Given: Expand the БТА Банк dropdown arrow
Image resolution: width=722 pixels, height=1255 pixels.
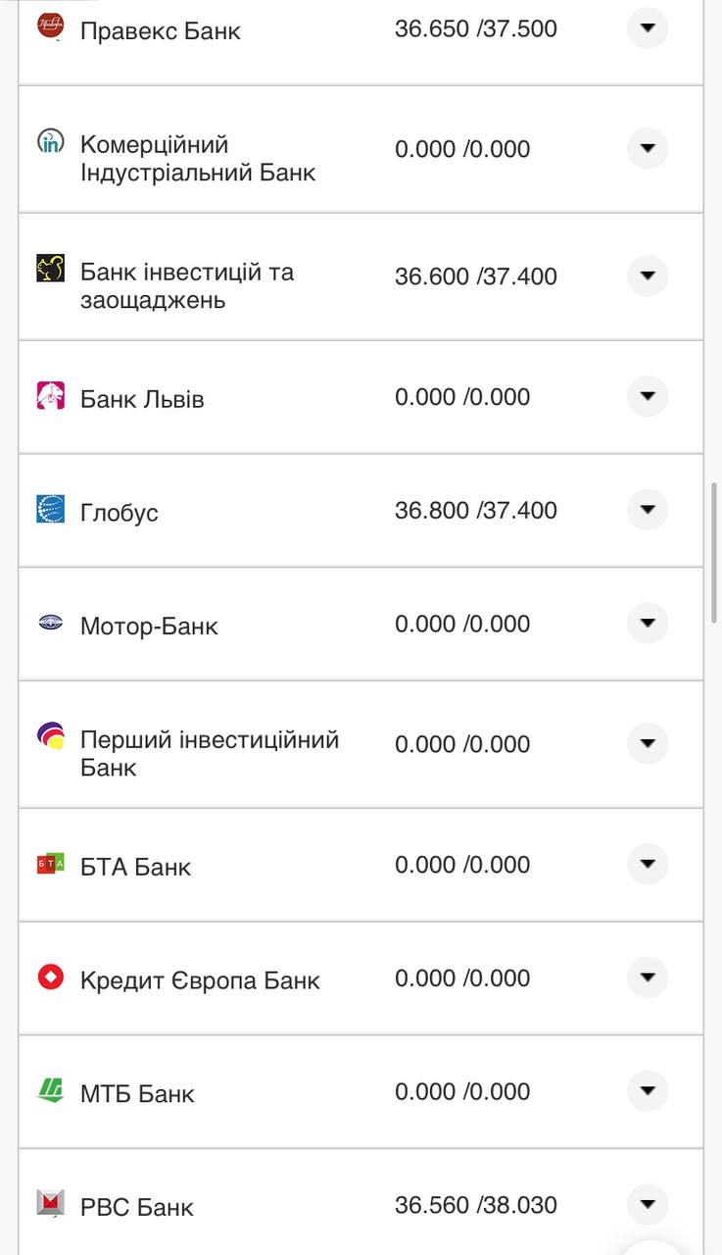Looking at the screenshot, I should point(647,865).
